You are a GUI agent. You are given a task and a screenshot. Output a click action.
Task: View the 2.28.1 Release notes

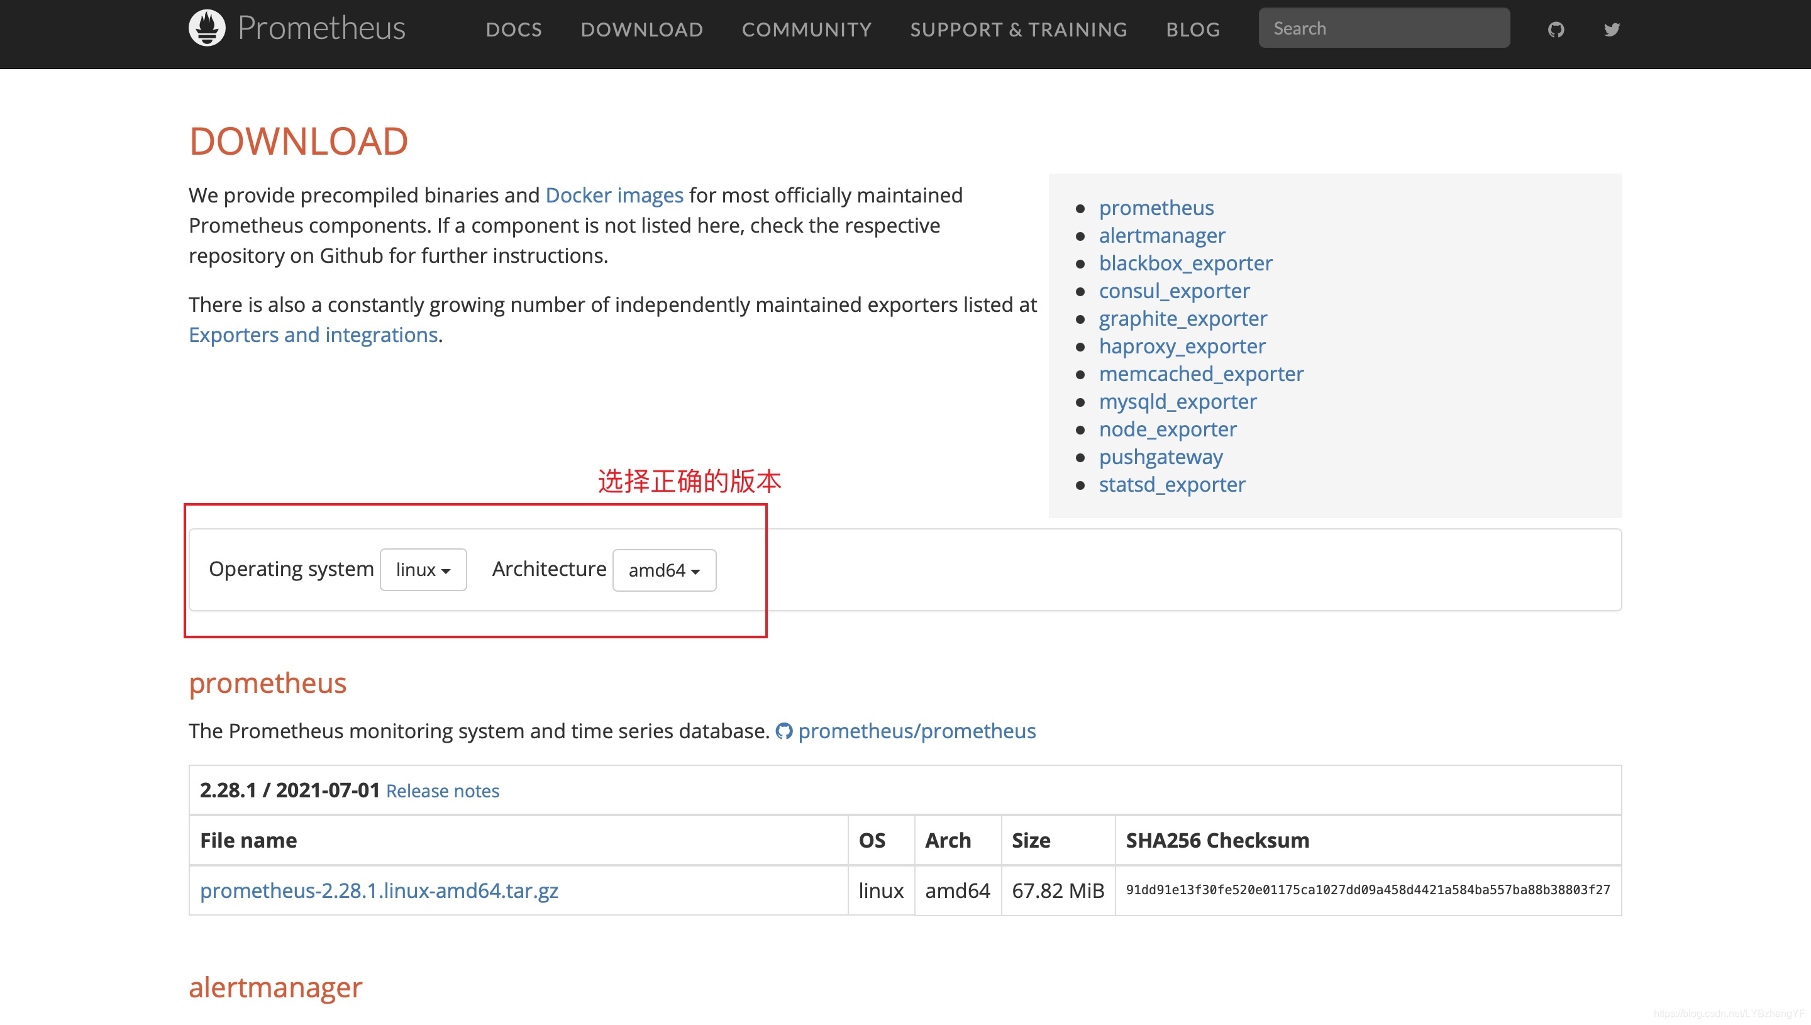[442, 790]
